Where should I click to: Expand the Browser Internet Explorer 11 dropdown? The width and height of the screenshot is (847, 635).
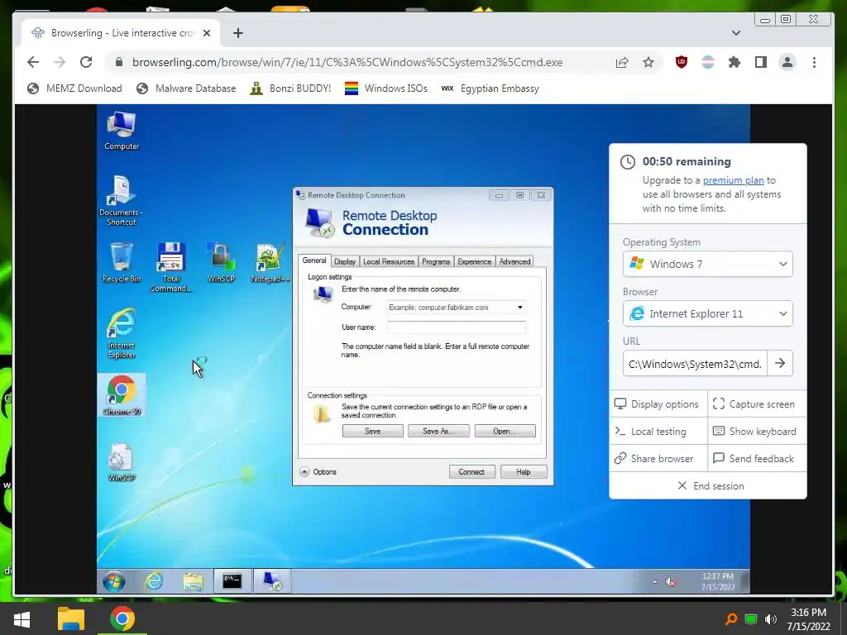(x=708, y=313)
